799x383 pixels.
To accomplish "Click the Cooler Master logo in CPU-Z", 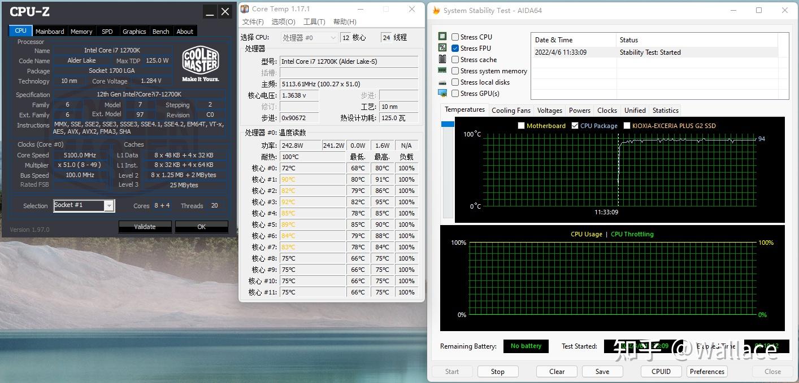I will tap(200, 65).
